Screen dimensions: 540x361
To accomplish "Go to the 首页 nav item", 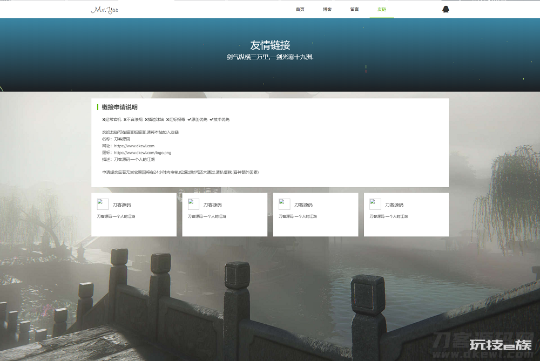I will pos(300,9).
